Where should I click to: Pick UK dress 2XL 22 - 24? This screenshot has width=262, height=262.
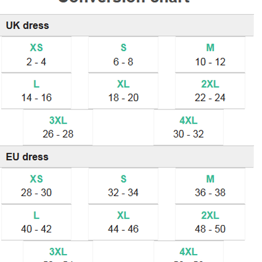tap(210, 91)
